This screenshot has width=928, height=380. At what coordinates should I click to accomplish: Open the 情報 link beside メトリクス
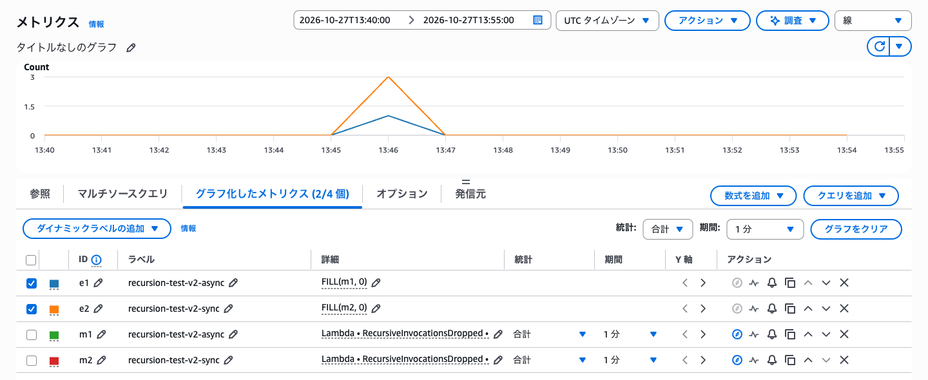point(96,24)
